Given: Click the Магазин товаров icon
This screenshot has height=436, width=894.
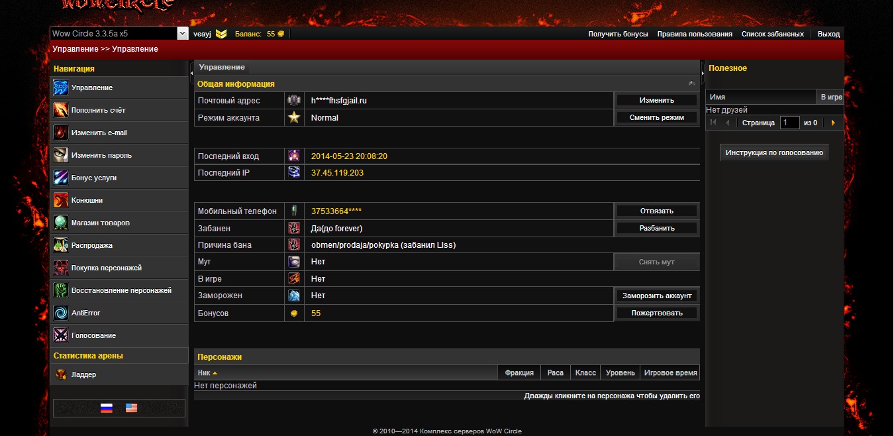Looking at the screenshot, I should [61, 223].
